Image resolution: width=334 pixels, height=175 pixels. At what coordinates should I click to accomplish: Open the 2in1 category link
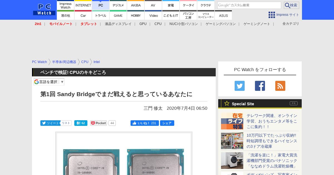38,24
